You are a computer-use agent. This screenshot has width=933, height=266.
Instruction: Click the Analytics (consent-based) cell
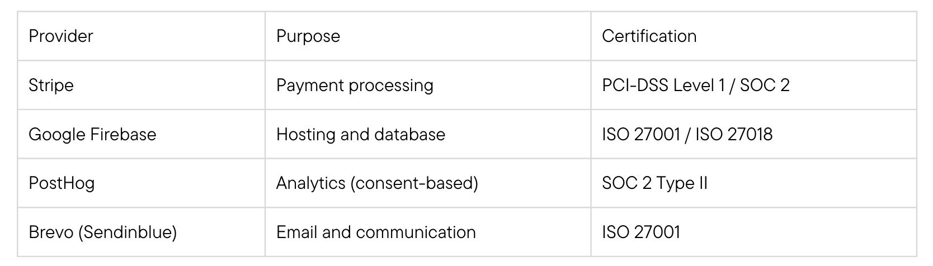click(x=377, y=183)
